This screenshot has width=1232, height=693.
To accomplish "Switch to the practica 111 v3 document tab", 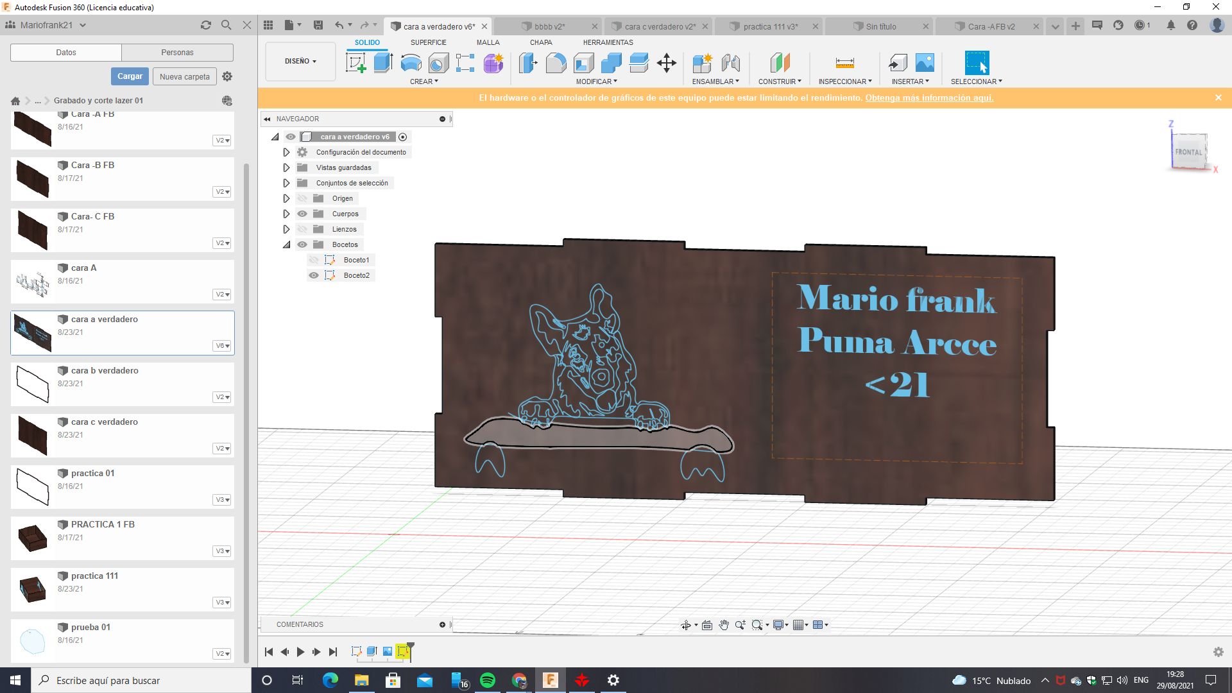I will (769, 26).
